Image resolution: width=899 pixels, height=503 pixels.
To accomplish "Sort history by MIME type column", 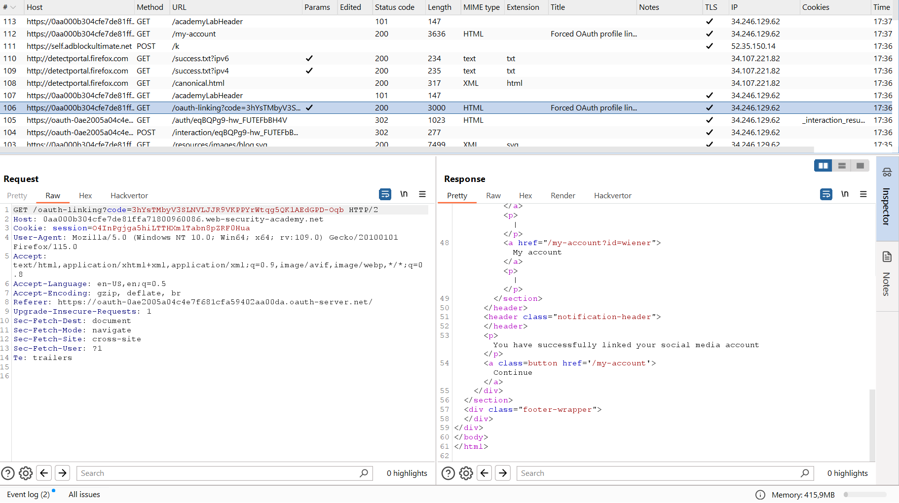I will click(x=482, y=7).
